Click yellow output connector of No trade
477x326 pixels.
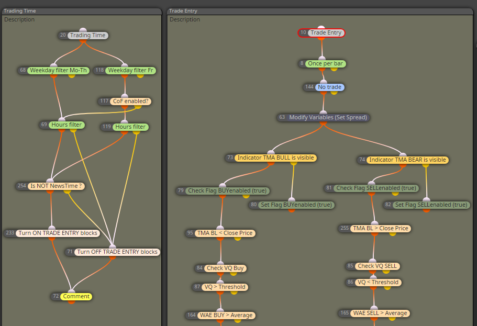tap(334, 93)
